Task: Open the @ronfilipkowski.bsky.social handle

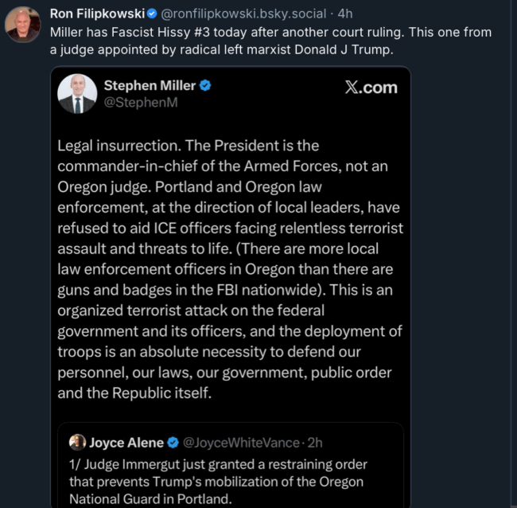Action: point(243,14)
